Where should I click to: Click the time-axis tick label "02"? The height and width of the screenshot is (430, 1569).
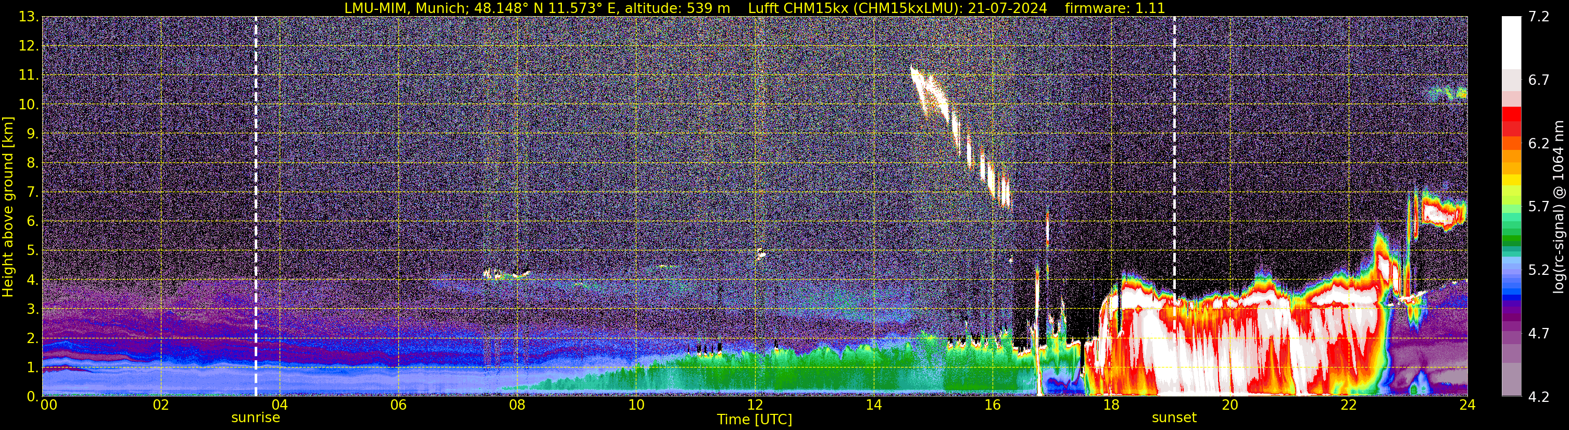pos(161,405)
